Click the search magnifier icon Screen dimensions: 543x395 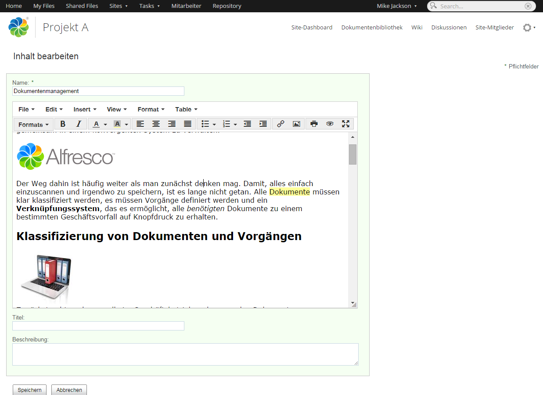pos(433,6)
